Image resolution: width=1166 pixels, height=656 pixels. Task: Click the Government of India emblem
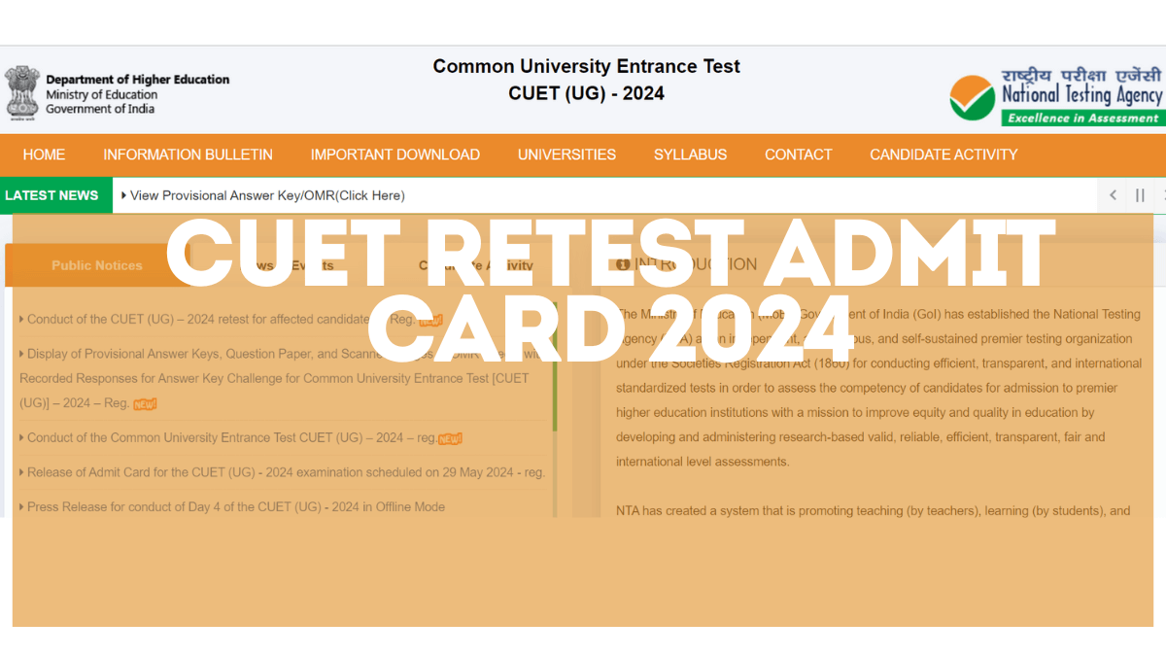22,92
